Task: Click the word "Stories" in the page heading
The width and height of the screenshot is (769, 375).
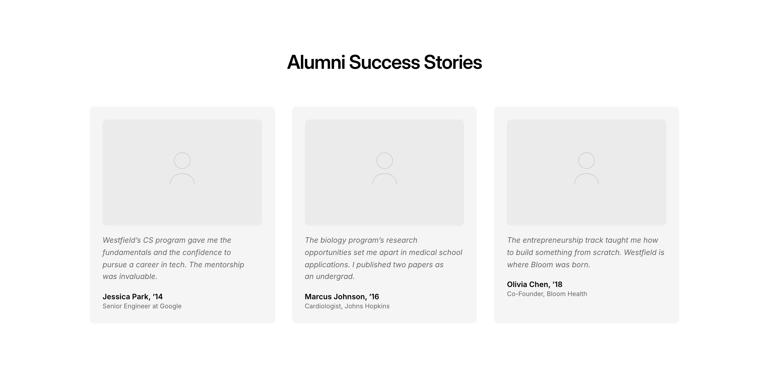Action: tap(453, 62)
